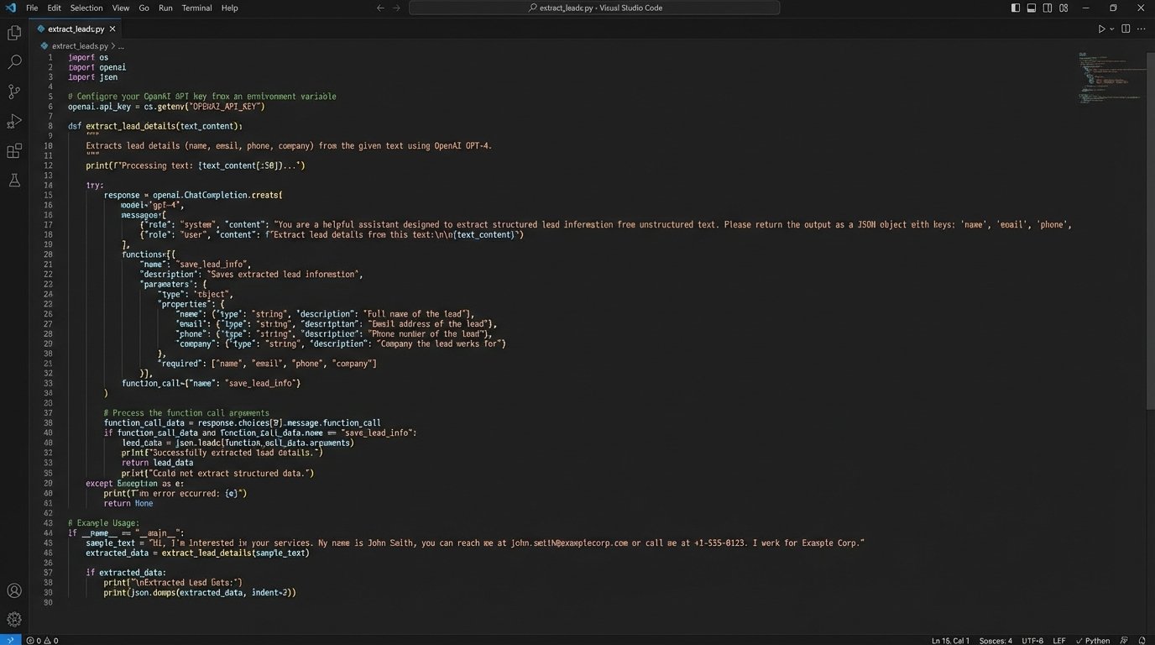This screenshot has width=1155, height=645.
Task: Toggle the bottom panel layout button
Action: pos(1032,8)
